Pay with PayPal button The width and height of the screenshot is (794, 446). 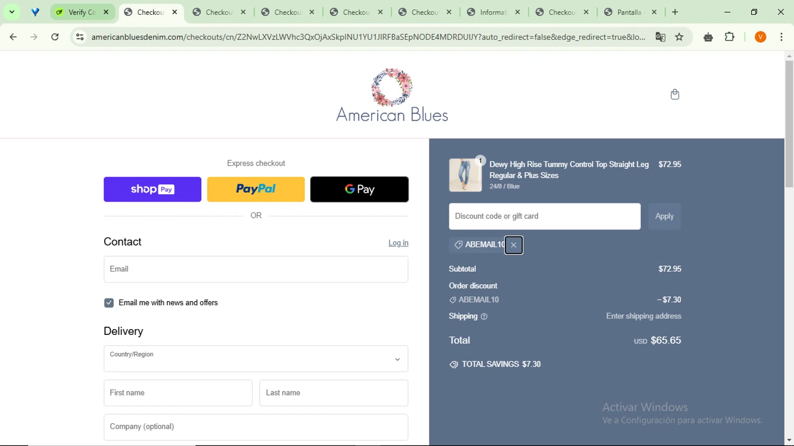pos(256,189)
